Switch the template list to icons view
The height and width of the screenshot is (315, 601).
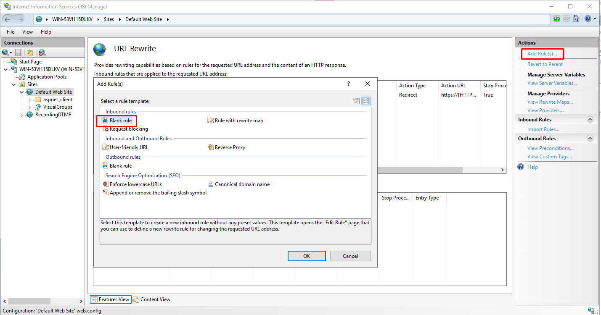click(365, 101)
